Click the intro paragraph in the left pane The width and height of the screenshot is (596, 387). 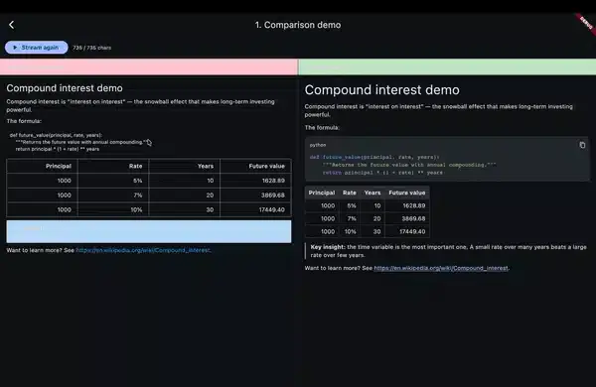[140, 105]
